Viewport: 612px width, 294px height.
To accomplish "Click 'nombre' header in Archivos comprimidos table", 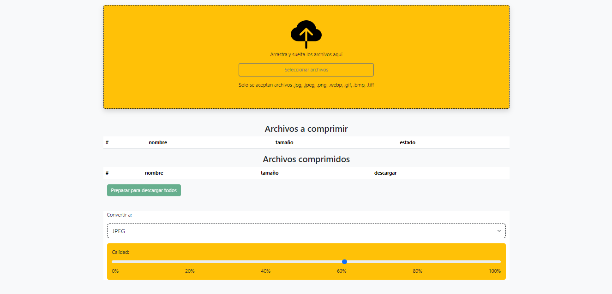I will click(x=154, y=173).
